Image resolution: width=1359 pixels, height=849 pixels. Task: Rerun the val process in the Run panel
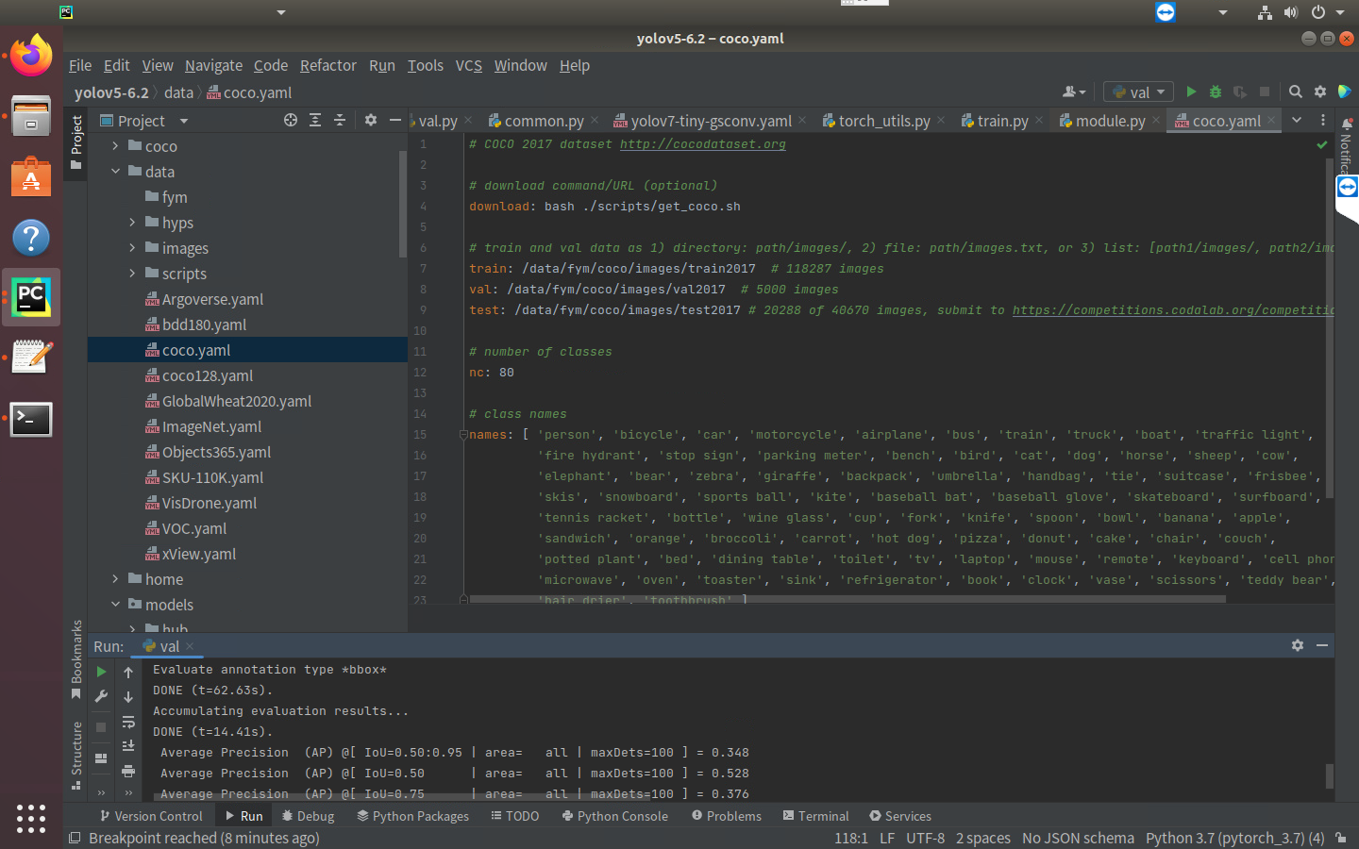[101, 672]
